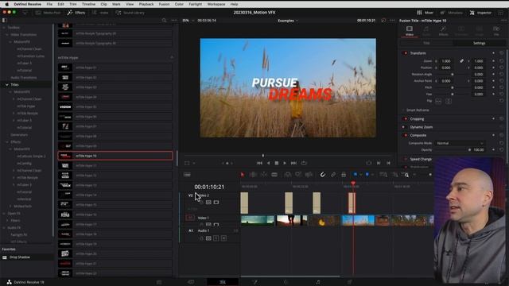Click the Trim edit mode tool

[x=253, y=175]
